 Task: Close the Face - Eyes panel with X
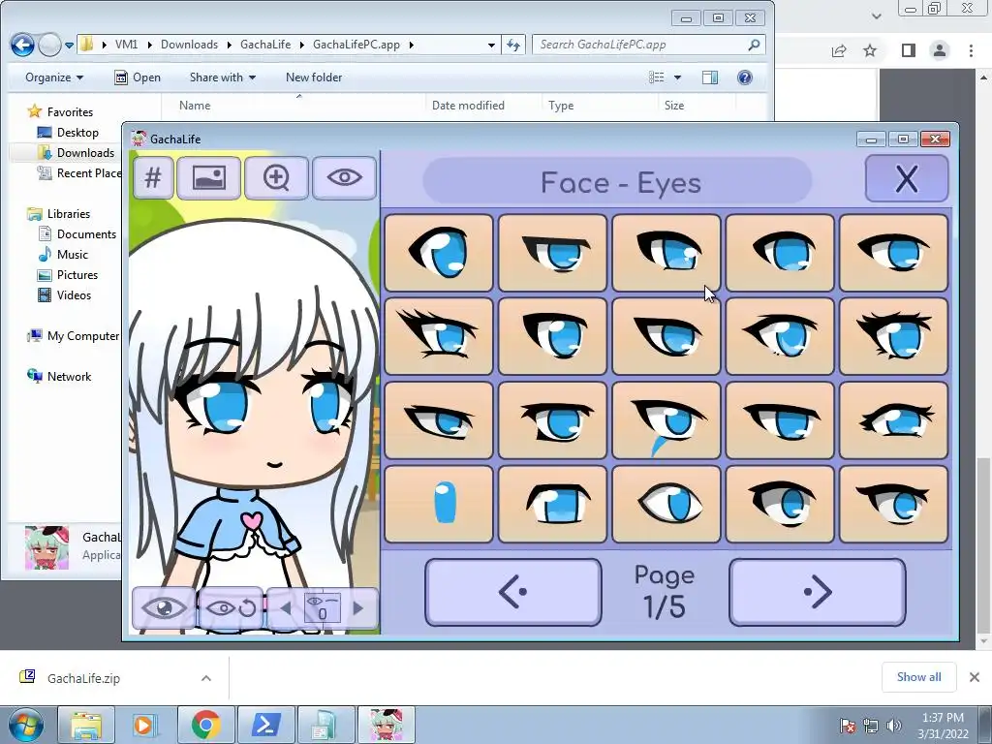coord(906,179)
